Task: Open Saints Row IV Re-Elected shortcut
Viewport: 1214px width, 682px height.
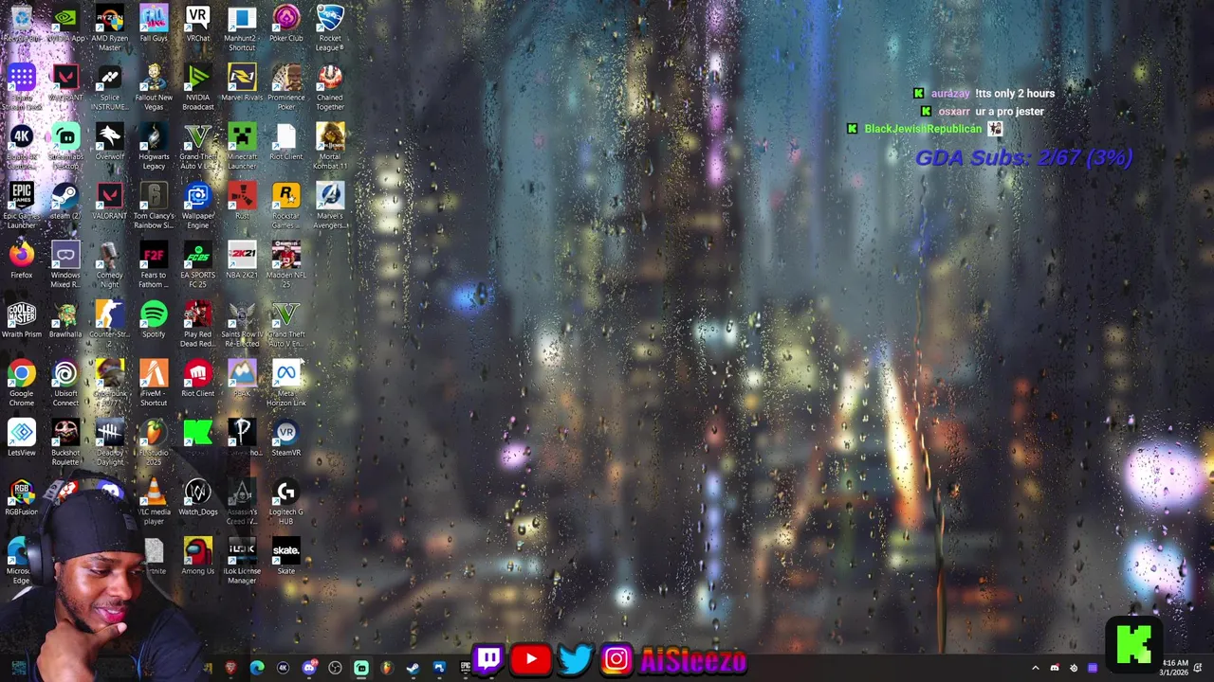Action: point(242,324)
